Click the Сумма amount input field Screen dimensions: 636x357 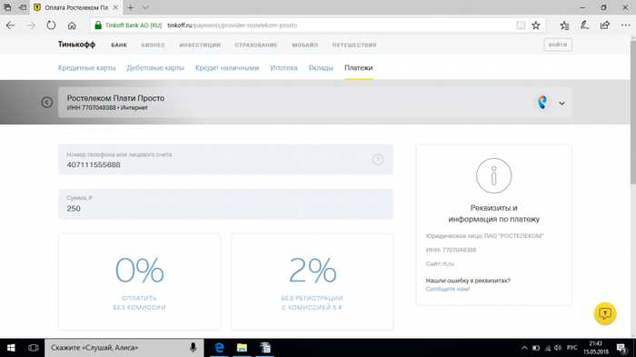tap(225, 204)
